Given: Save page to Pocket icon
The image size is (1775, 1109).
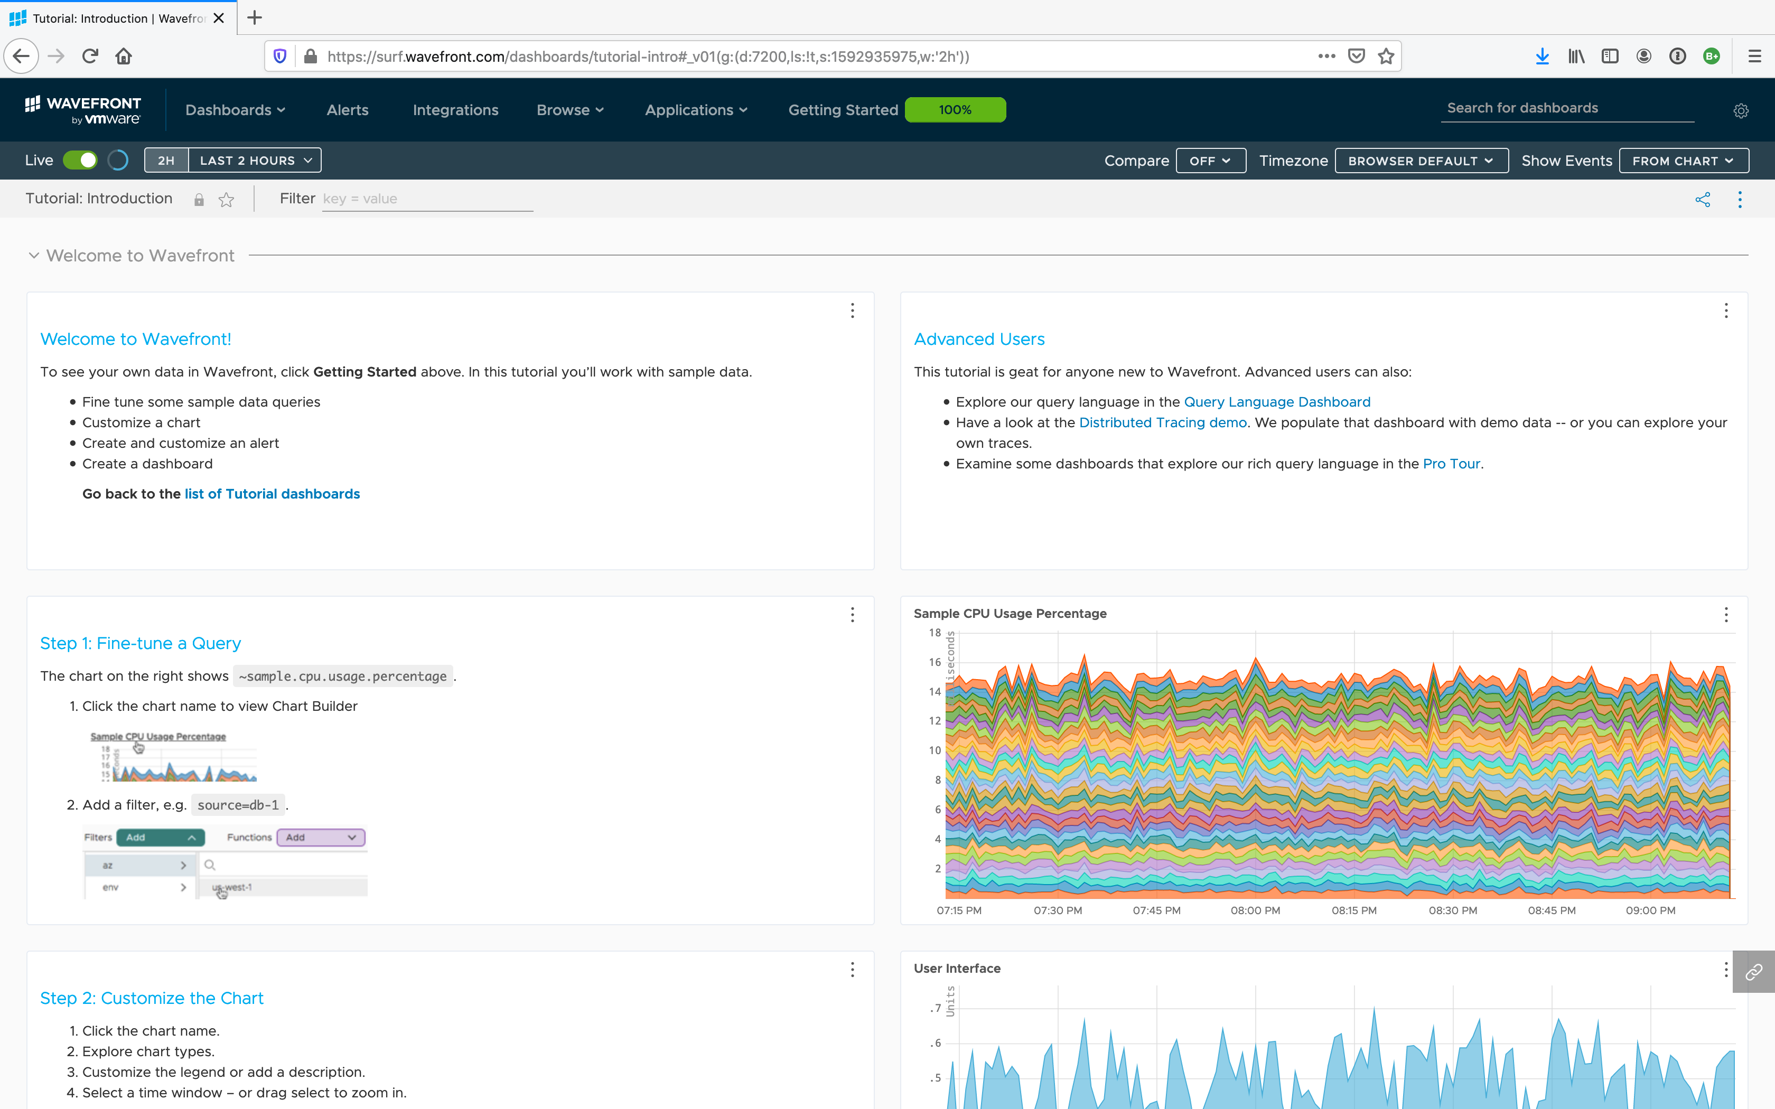Looking at the screenshot, I should pyautogui.click(x=1356, y=57).
